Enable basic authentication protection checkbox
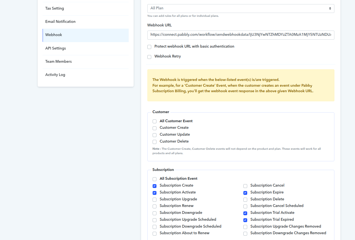Screen dimensions: 355x240 tap(149, 47)
